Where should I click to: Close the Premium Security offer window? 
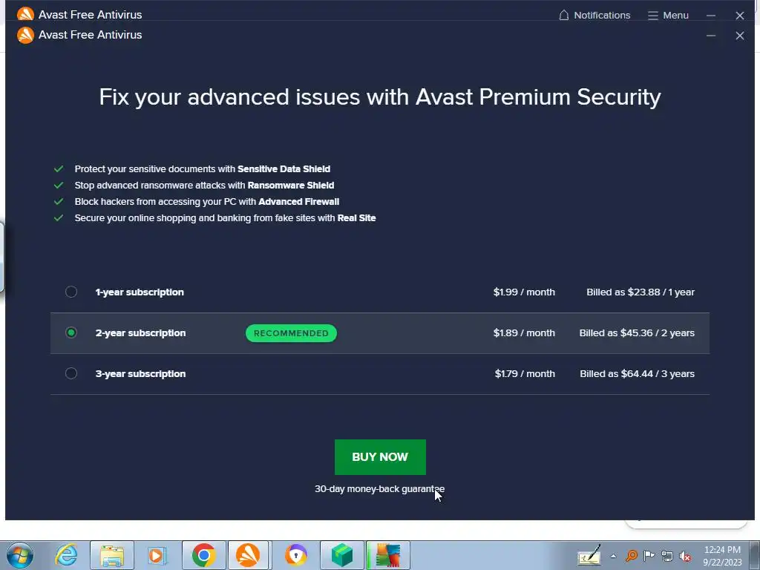(x=739, y=35)
